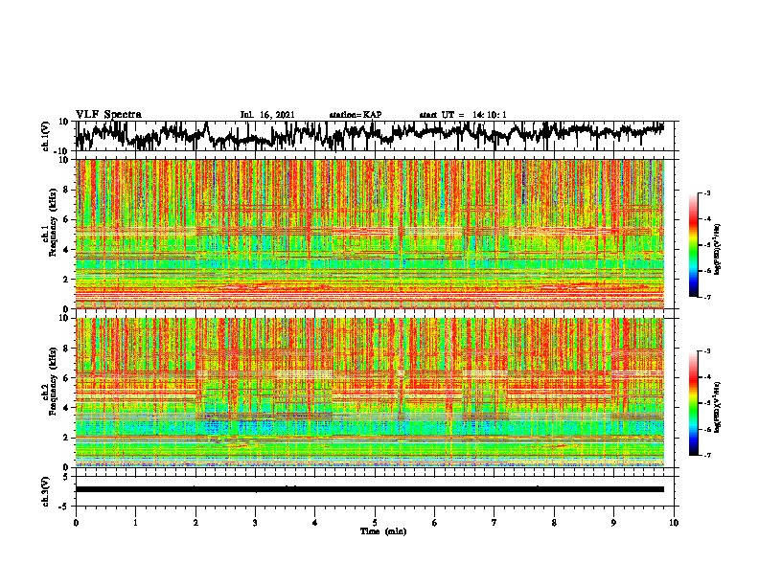Click the "ch.1(V)" vertical axis label

pos(46,135)
